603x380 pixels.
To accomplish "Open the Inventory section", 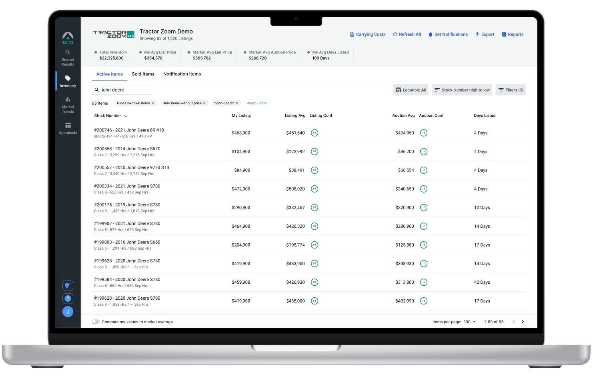I will (68, 81).
